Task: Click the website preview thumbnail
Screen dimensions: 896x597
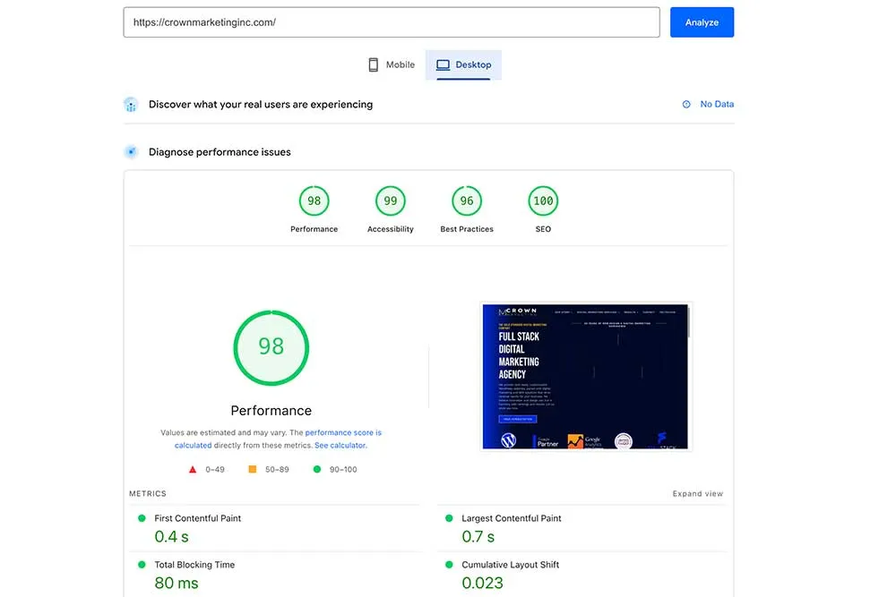Action: pyautogui.click(x=585, y=375)
